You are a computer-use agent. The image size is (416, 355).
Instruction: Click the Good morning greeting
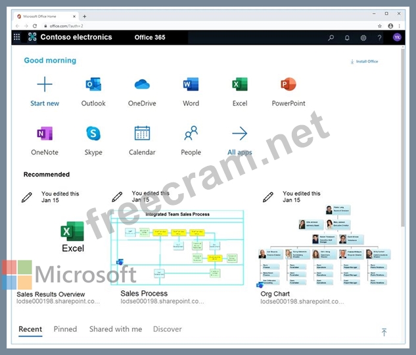click(x=50, y=61)
